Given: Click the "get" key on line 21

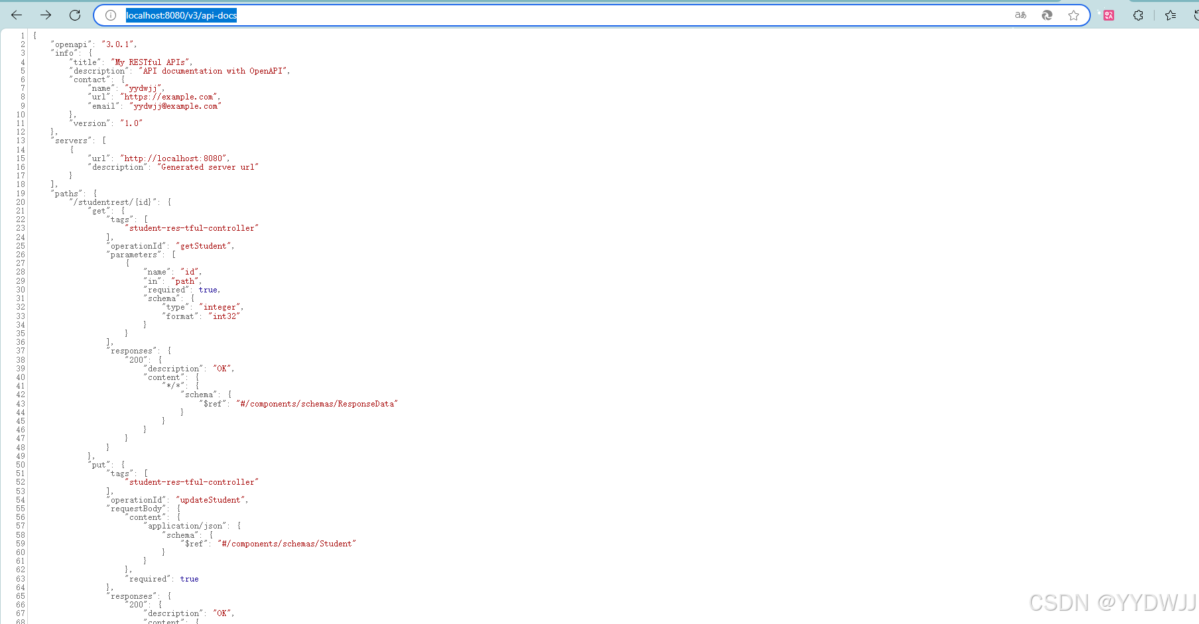Looking at the screenshot, I should (x=99, y=211).
